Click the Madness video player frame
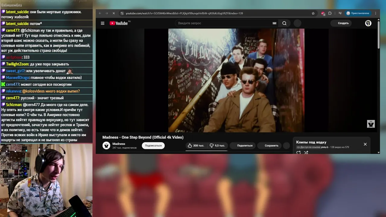The height and width of the screenshot is (217, 386). pos(236,80)
